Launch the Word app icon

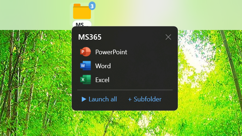pyautogui.click(x=85, y=66)
